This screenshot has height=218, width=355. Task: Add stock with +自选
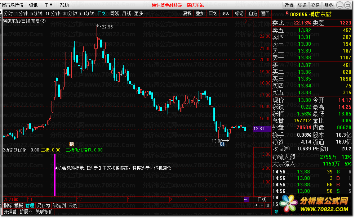pos(252,14)
